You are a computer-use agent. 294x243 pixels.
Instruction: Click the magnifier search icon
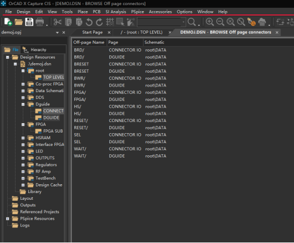[x=191, y=22]
